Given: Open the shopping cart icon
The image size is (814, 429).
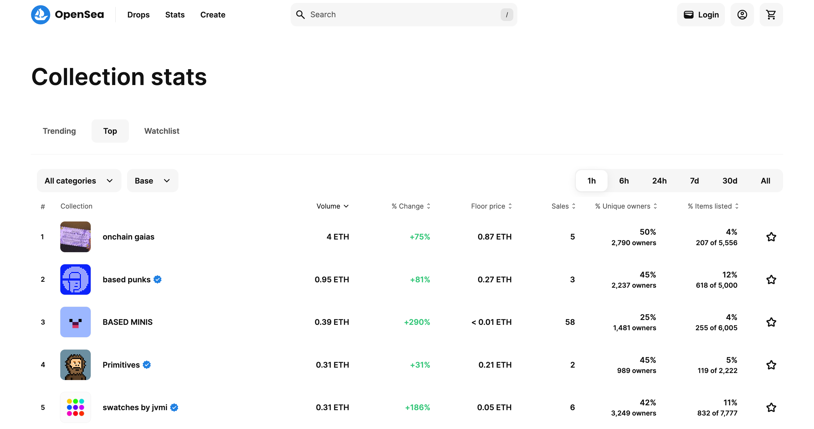Looking at the screenshot, I should coord(771,15).
